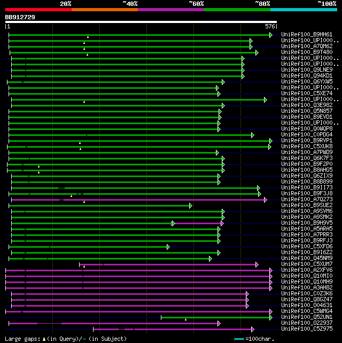Click the yellow gap marker under C5XUM7 bar
Viewport: 342px width, 343px height.
(x=84, y=266)
